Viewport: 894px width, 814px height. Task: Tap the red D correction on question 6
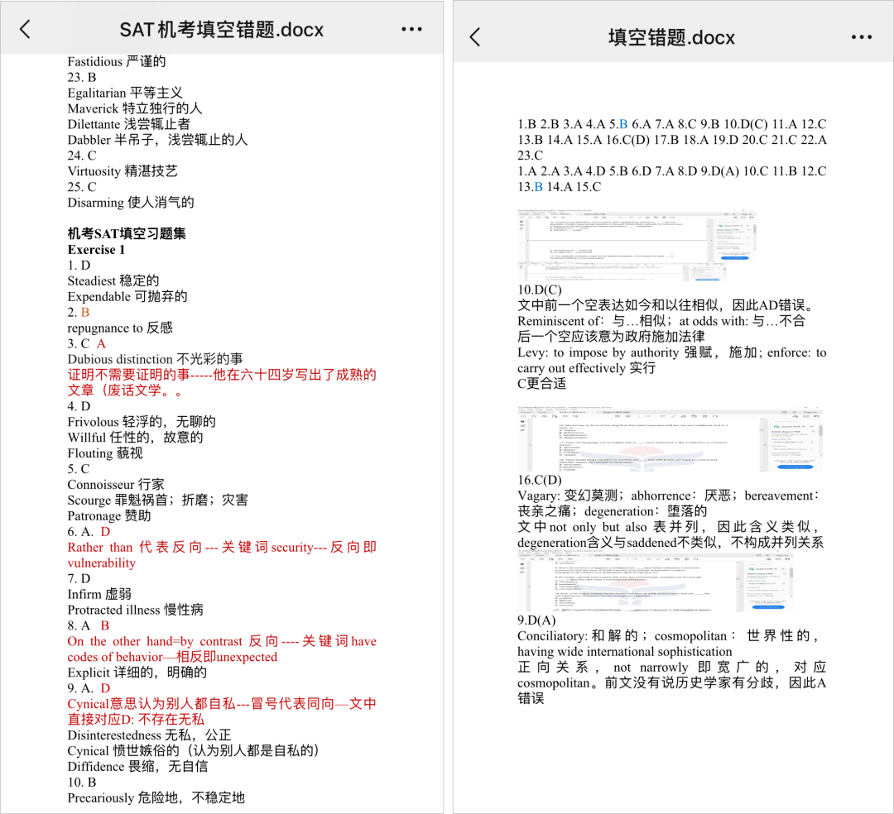(105, 531)
